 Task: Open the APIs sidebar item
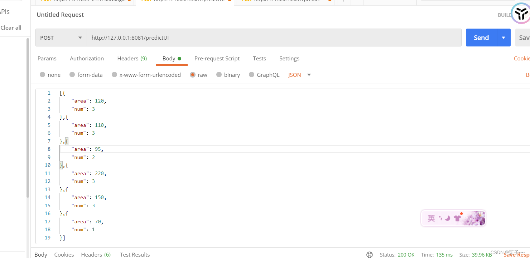pos(5,12)
